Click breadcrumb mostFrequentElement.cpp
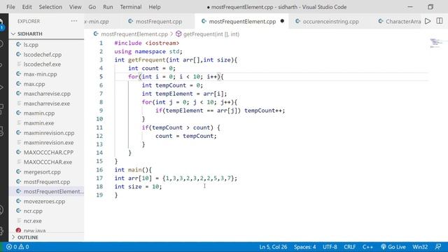The height and width of the screenshot is (252, 448). [x=134, y=34]
